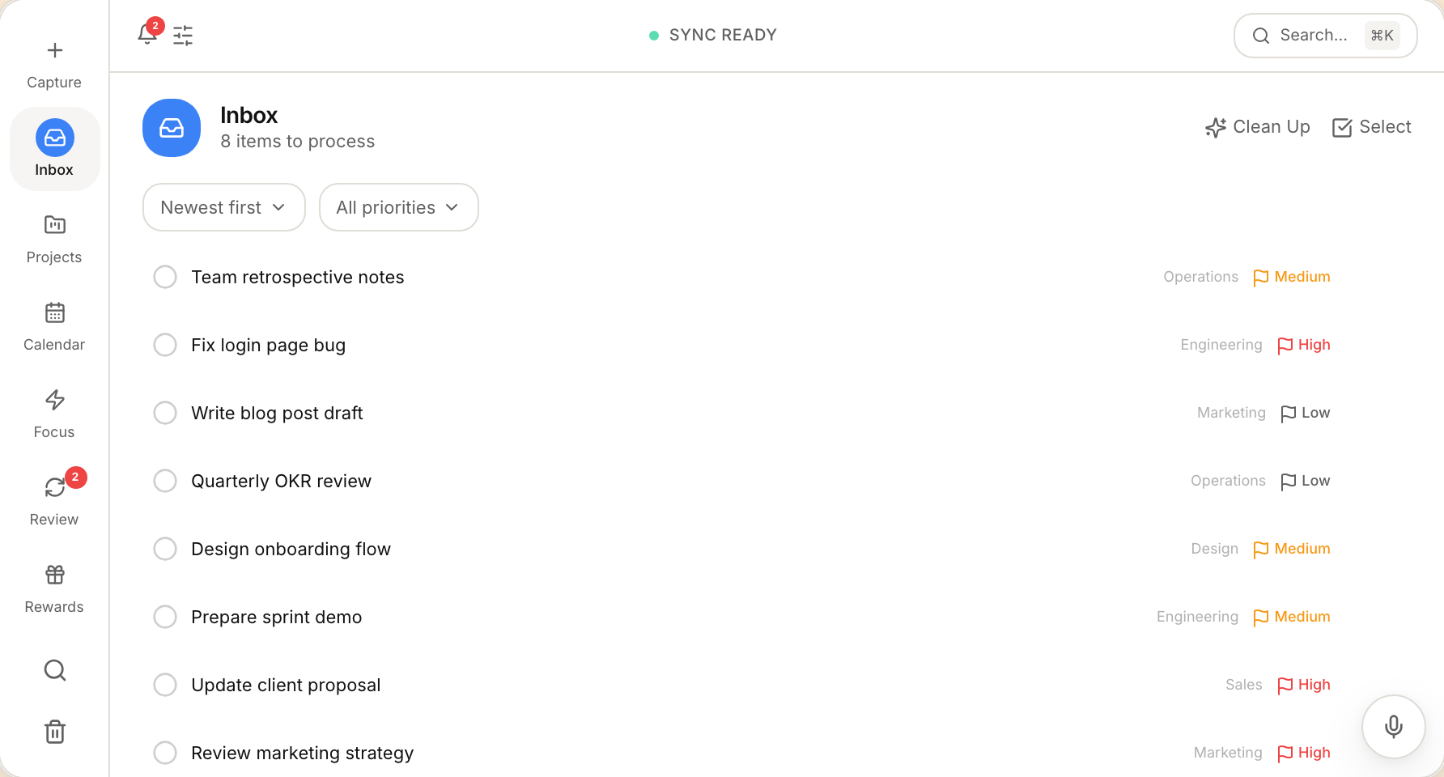
Task: Open the Newest first sorting dropdown
Action: point(223,207)
